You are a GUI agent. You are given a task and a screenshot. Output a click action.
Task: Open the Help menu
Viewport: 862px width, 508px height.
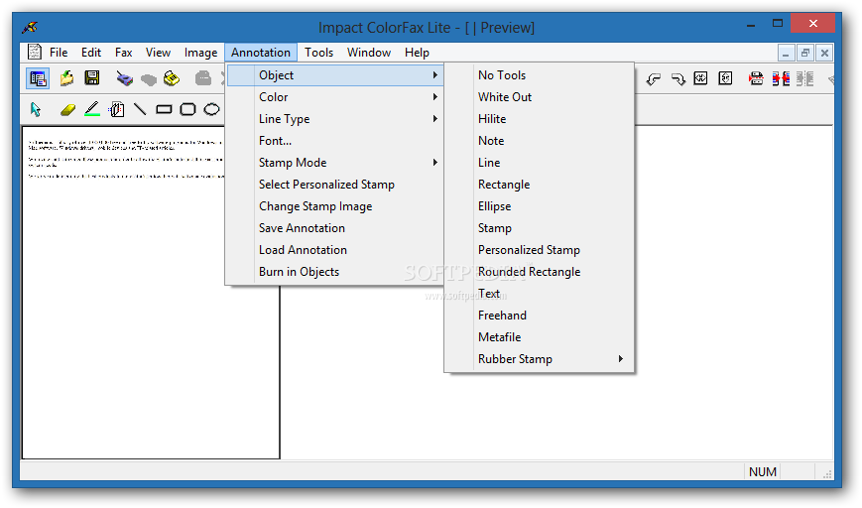[x=417, y=53]
